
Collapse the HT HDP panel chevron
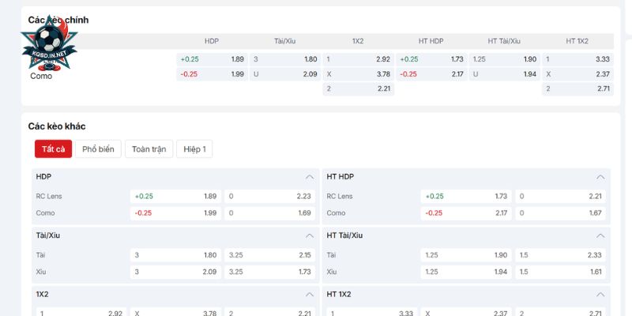(600, 177)
